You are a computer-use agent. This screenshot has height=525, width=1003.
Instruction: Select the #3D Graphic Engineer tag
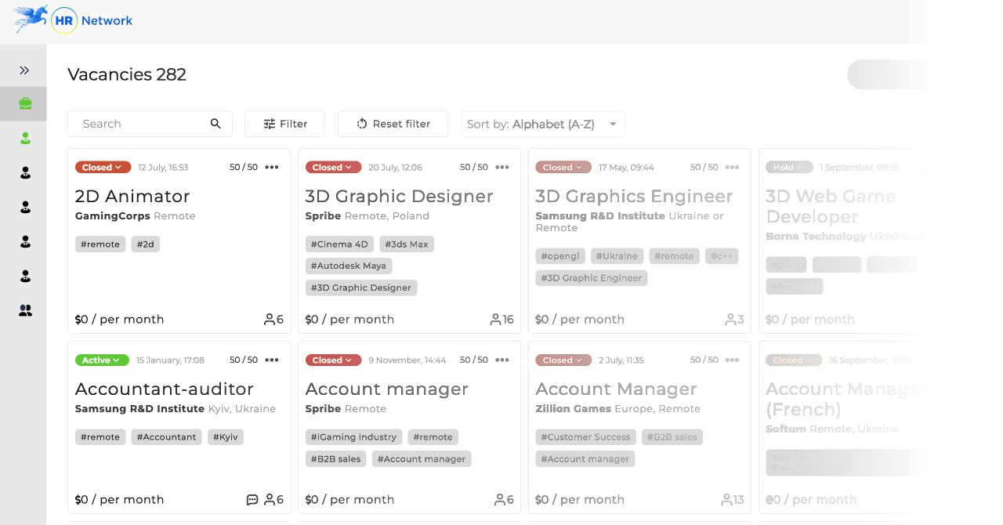(592, 278)
